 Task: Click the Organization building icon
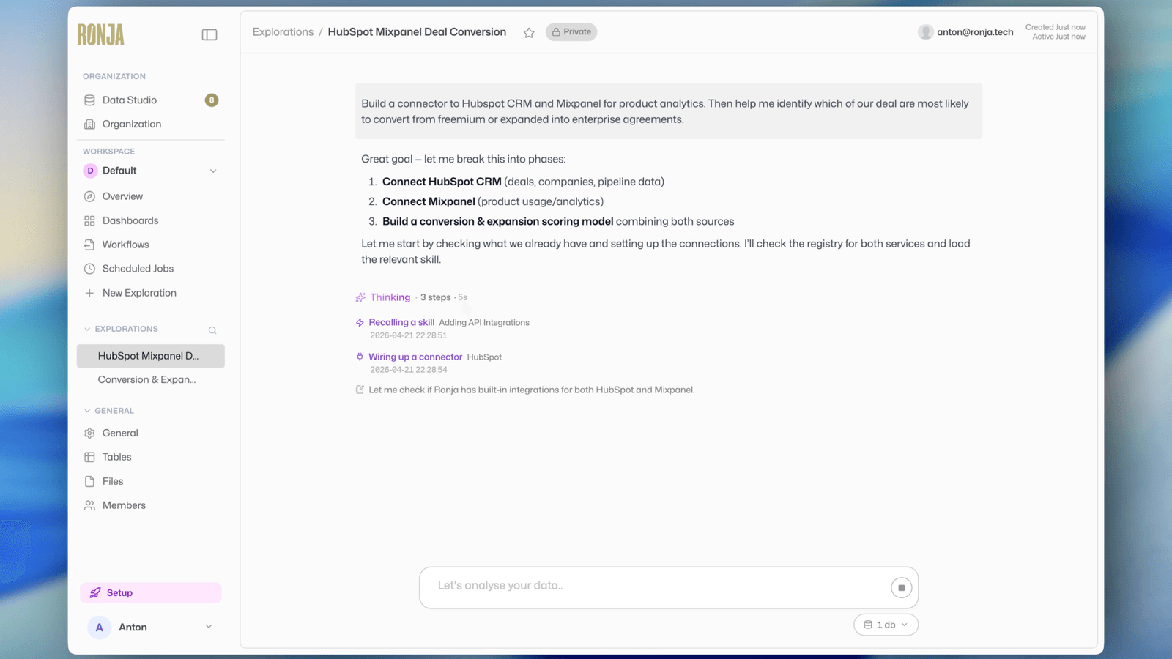(89, 124)
